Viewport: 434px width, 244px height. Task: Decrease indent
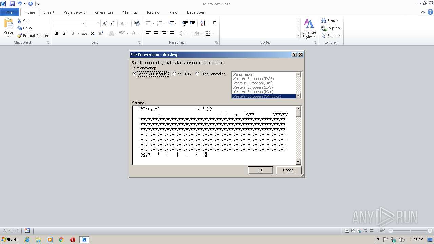point(185,23)
